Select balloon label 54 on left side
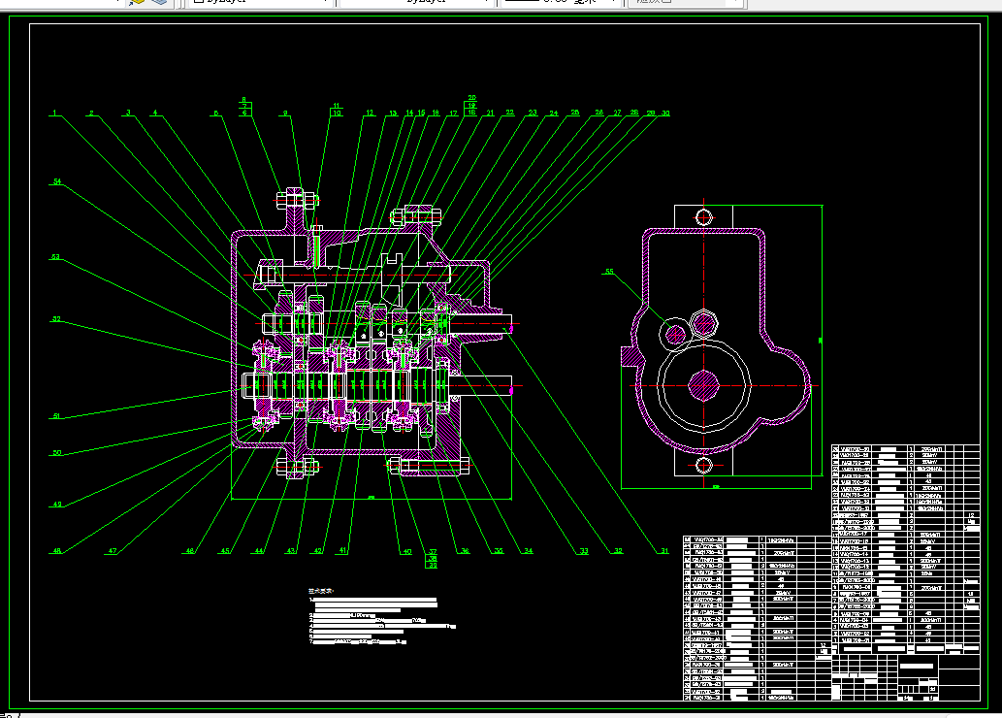1002x718 pixels. coord(57,181)
